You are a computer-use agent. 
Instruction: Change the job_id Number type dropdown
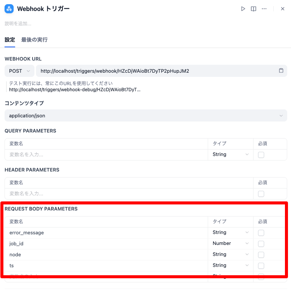click(230, 243)
